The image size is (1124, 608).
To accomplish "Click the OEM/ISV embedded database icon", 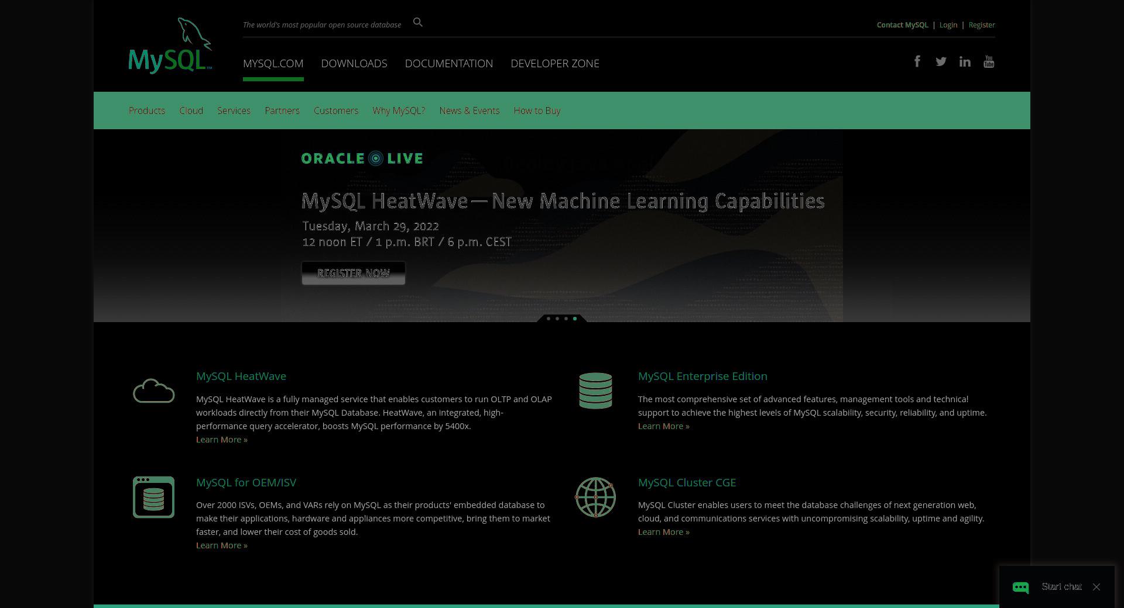I will [153, 497].
